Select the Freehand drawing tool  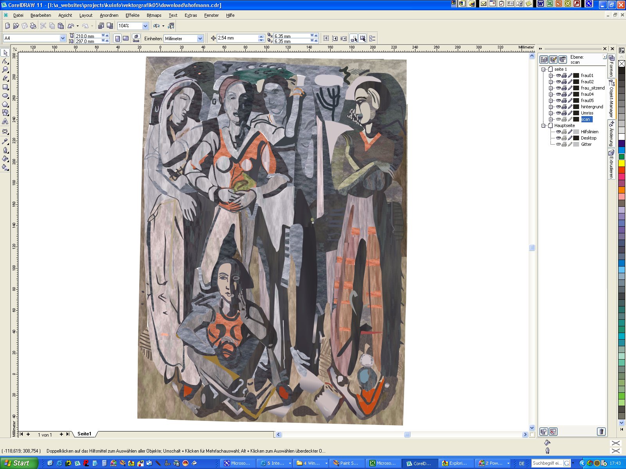(x=5, y=78)
